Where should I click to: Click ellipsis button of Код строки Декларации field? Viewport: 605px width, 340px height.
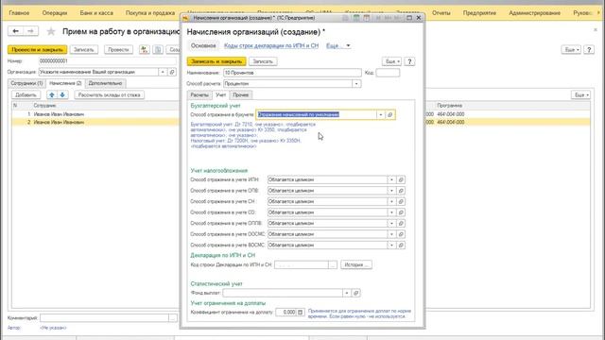click(x=333, y=265)
